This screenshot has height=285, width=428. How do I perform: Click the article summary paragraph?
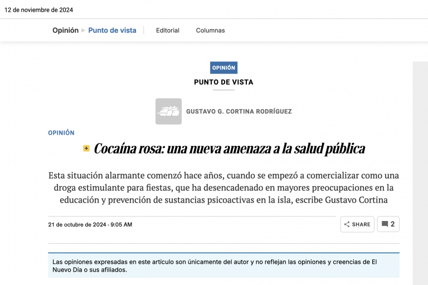pos(223,188)
